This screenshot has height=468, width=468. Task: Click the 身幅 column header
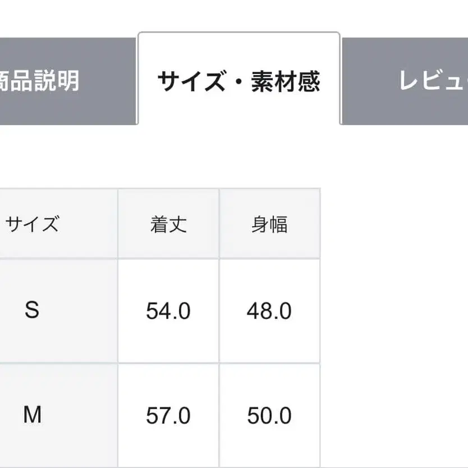click(x=270, y=222)
